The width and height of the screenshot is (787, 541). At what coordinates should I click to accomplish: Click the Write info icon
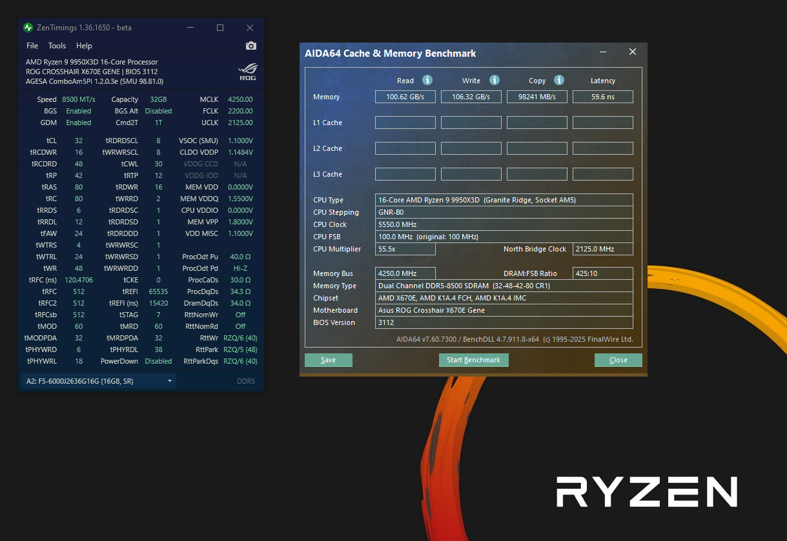click(x=494, y=80)
